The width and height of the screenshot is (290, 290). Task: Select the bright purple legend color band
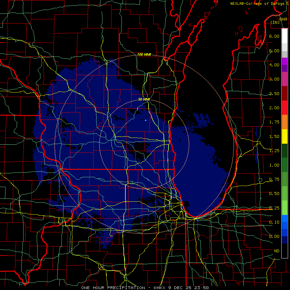point(285,62)
